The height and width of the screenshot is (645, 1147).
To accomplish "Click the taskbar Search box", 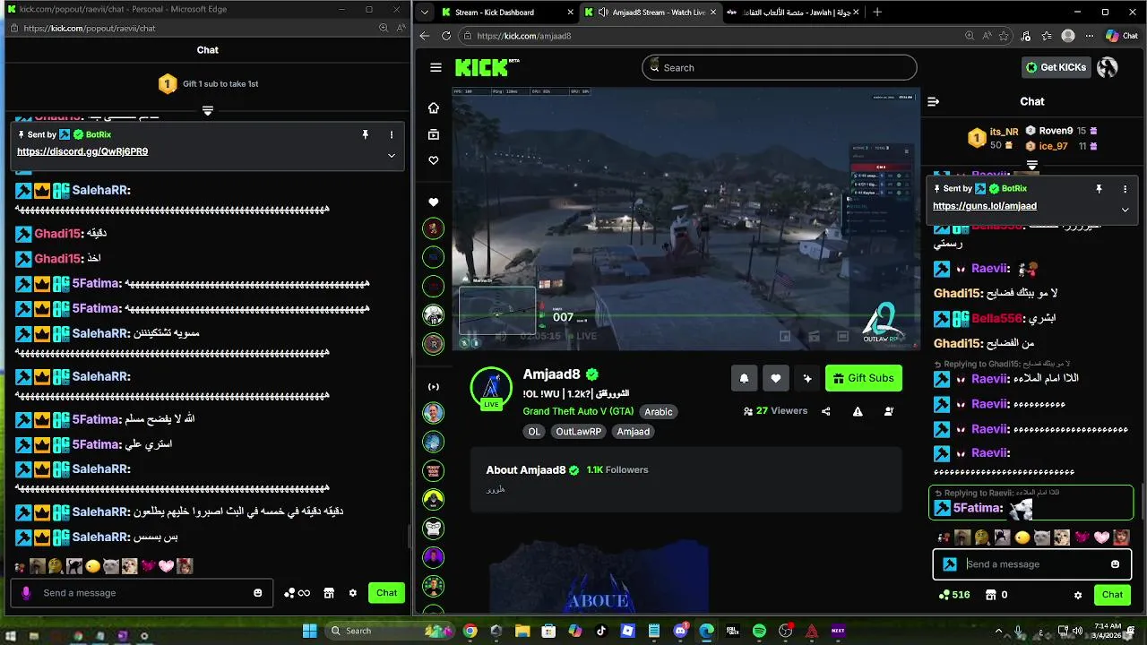I will click(x=390, y=631).
